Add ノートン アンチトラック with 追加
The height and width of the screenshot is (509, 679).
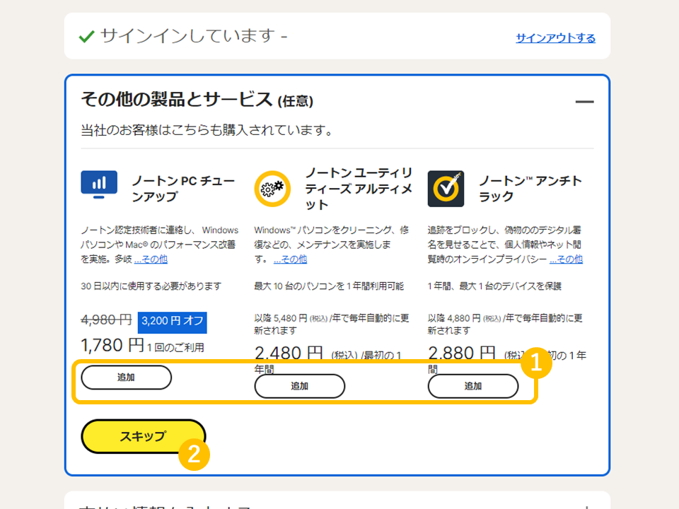473,386
